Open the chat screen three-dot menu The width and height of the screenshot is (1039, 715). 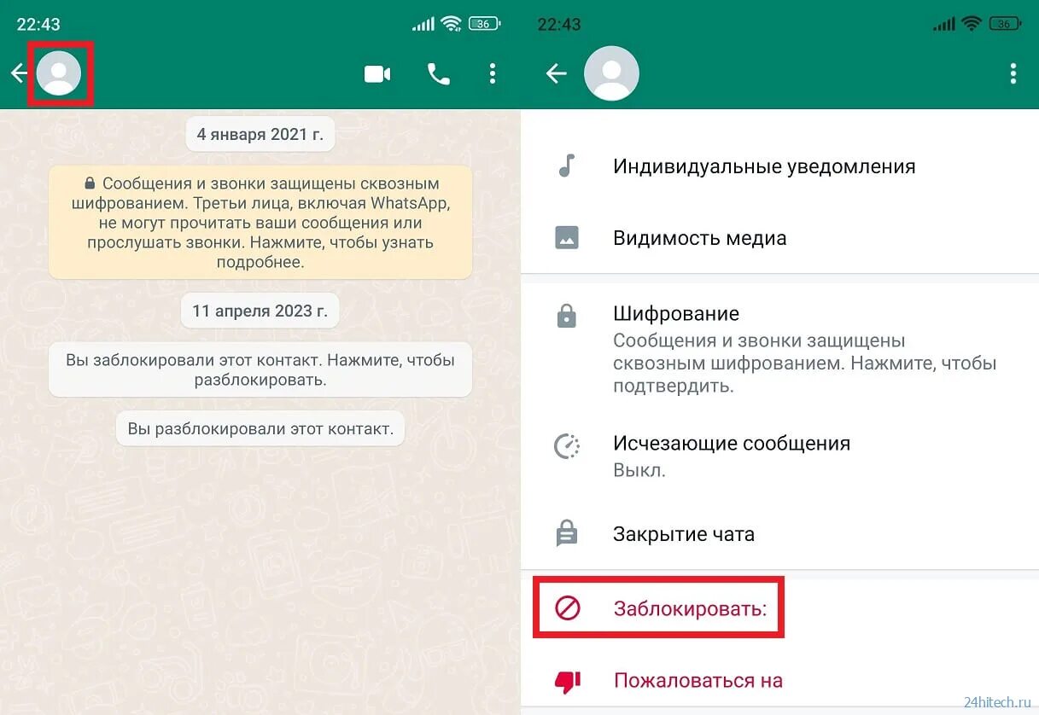pos(493,73)
